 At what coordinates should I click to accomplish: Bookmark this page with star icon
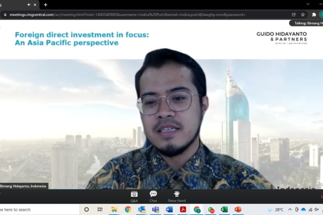[303, 15]
